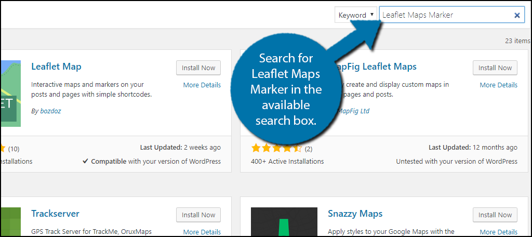This screenshot has height=237, width=532.
Task: Click the Snazzy Maps plugin thumbnail
Action: 284,222
